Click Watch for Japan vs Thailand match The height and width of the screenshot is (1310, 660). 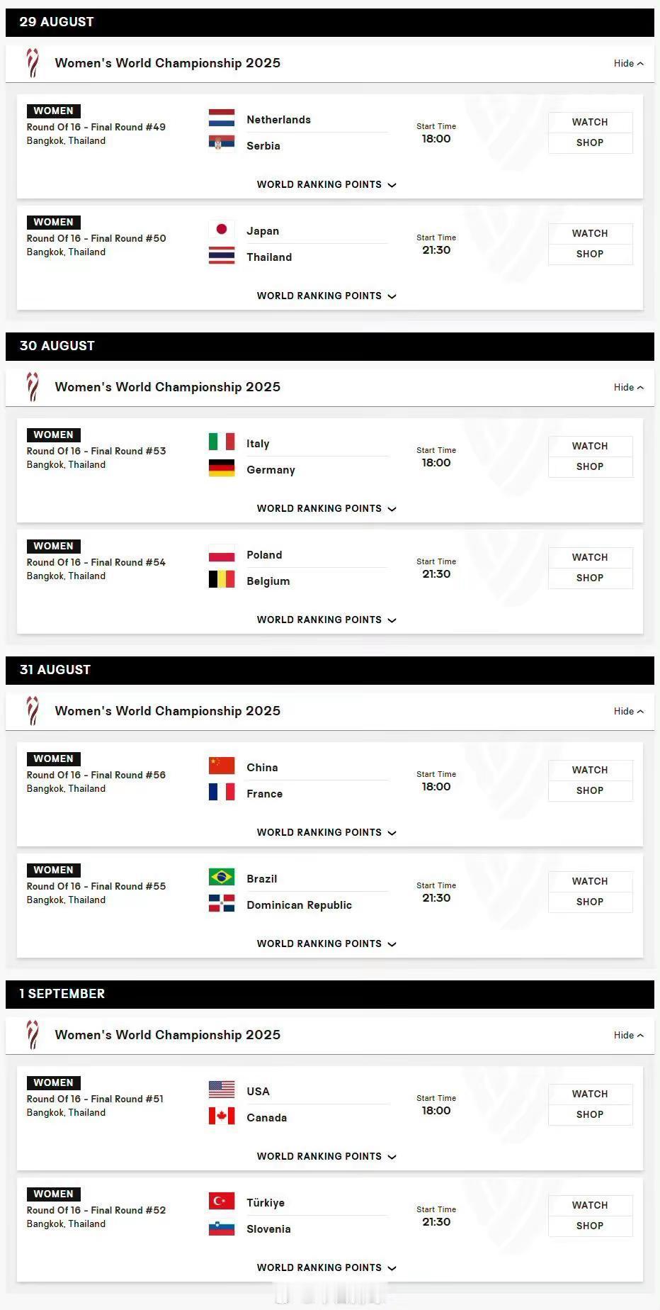(590, 233)
